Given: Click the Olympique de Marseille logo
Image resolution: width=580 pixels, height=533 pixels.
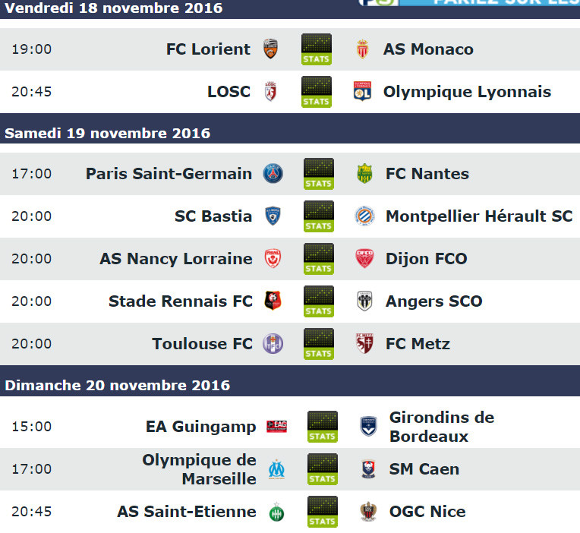Looking at the screenshot, I should click(x=276, y=469).
